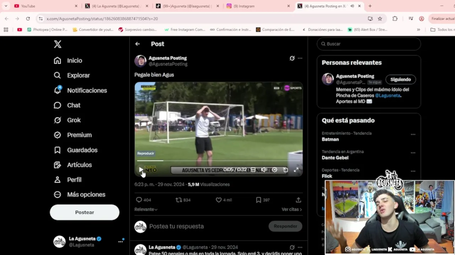Open Notificaciones with the bell icon
The height and width of the screenshot is (255, 455).
point(80,90)
